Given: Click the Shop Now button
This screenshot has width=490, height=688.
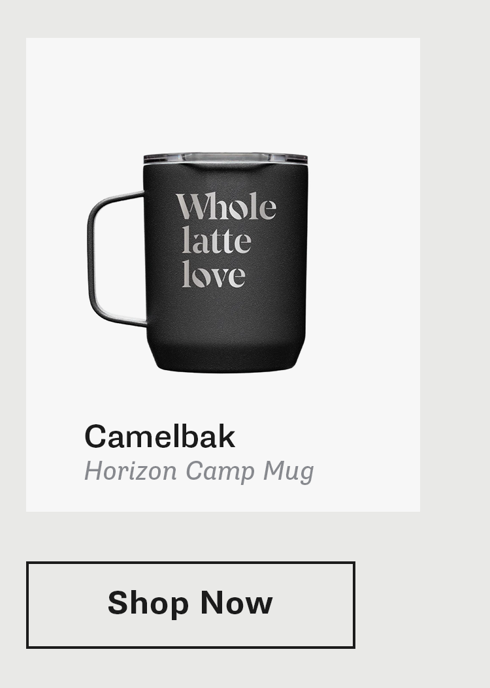Looking at the screenshot, I should pyautogui.click(x=191, y=604).
